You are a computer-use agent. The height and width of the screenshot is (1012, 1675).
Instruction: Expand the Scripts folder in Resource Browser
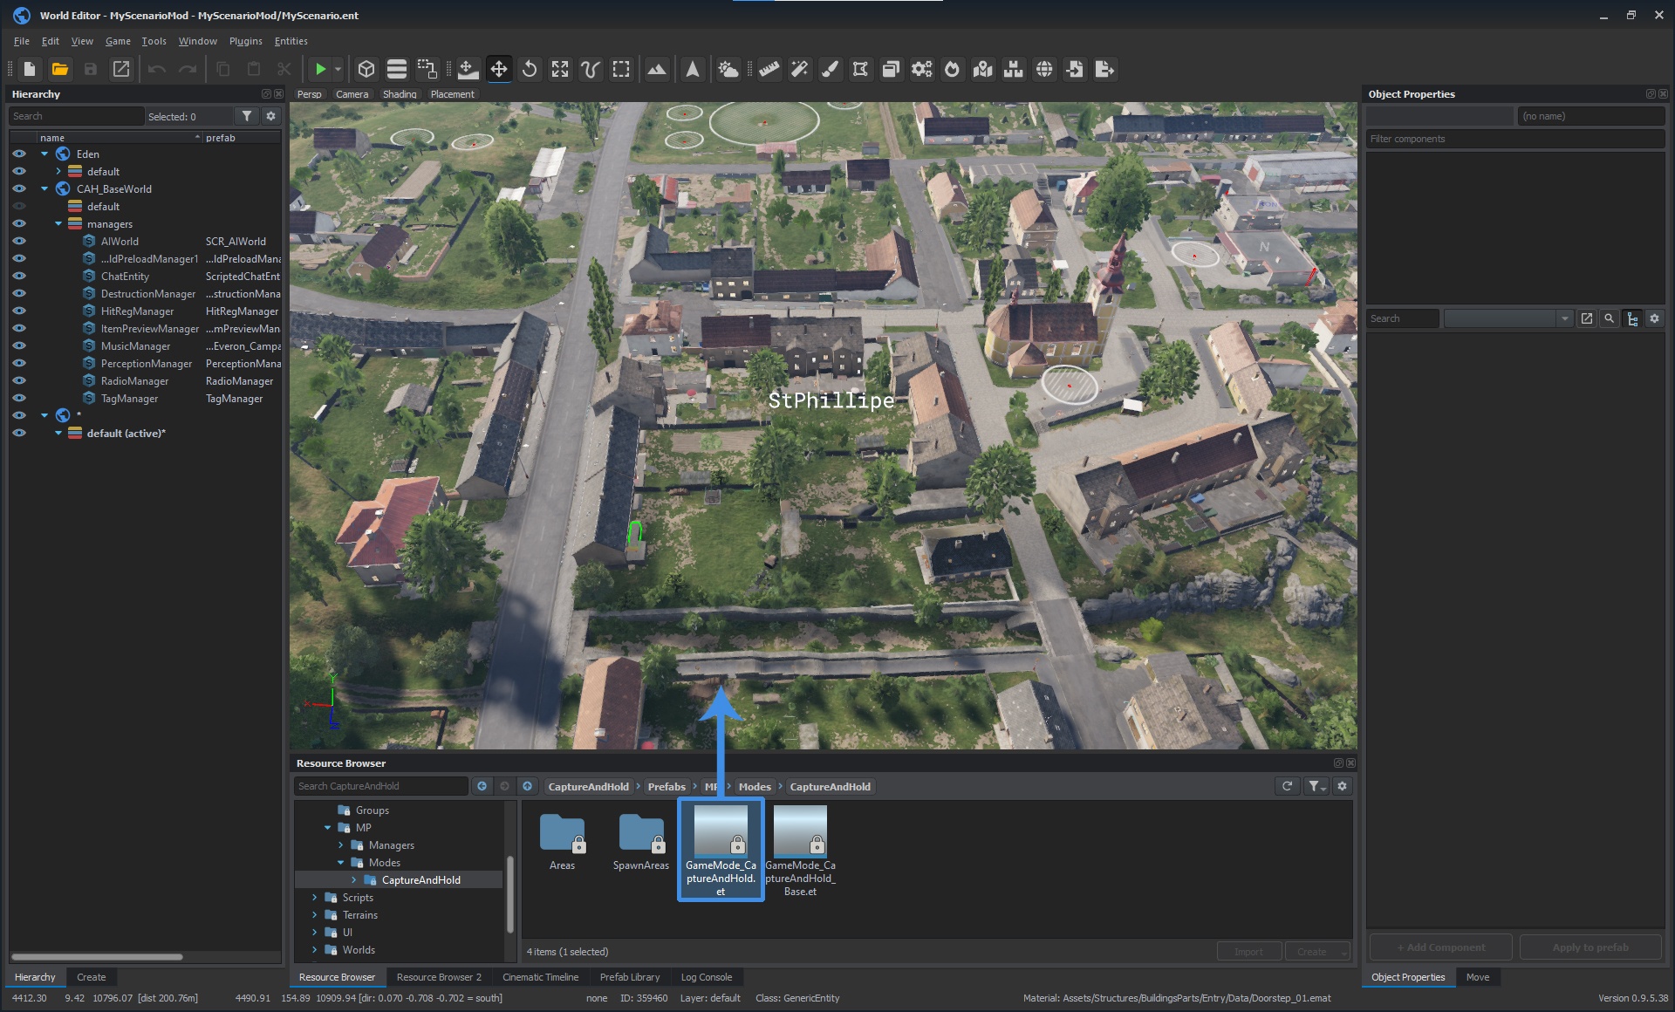[x=315, y=898]
